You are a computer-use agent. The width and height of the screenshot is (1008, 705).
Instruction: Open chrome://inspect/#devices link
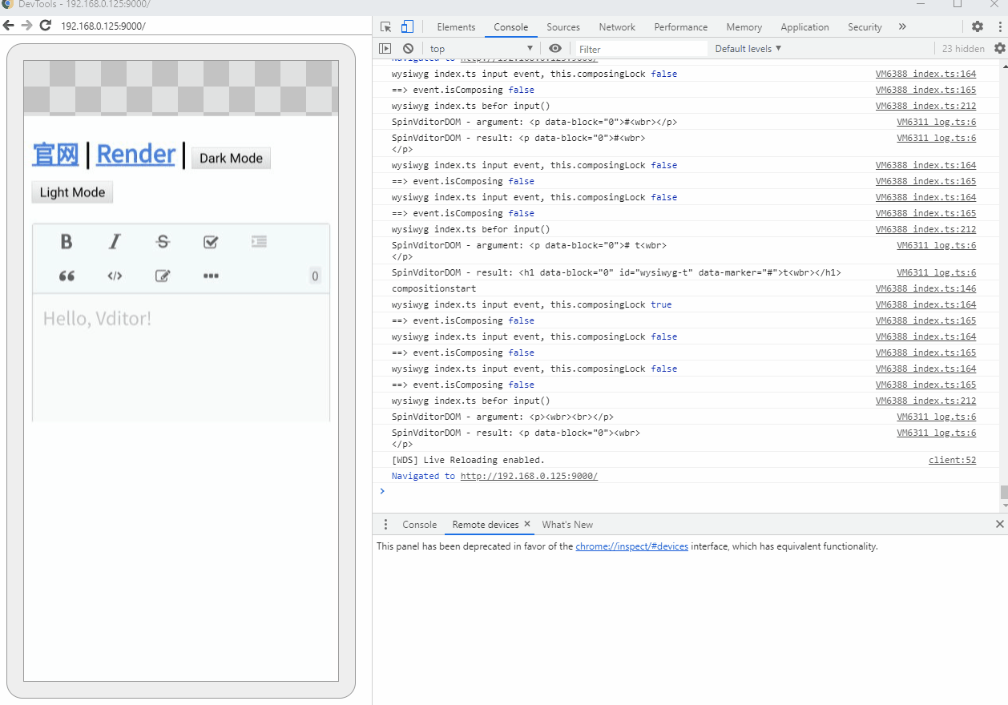[631, 546]
